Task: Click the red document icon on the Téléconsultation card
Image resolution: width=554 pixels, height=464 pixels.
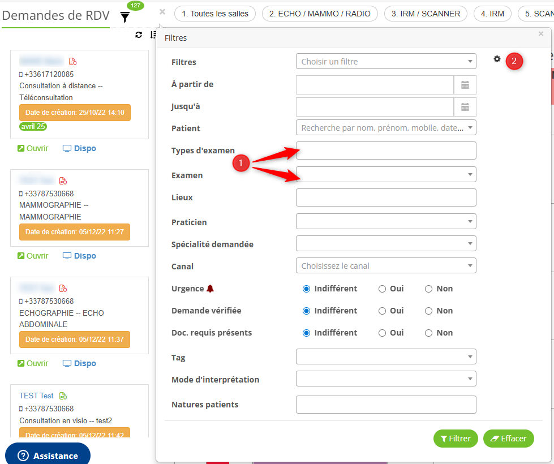Action: click(72, 61)
